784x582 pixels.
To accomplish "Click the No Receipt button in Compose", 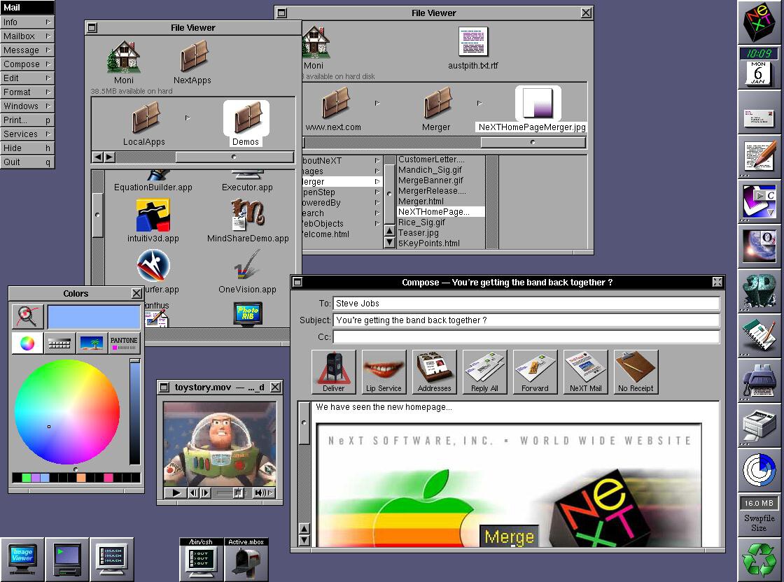I will click(636, 369).
